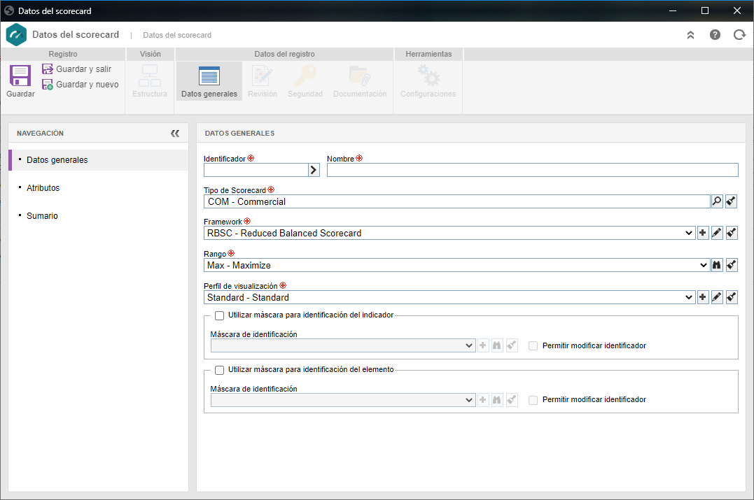The image size is (754, 500).
Task: Click Guardar y nuevo
Action: 81,85
